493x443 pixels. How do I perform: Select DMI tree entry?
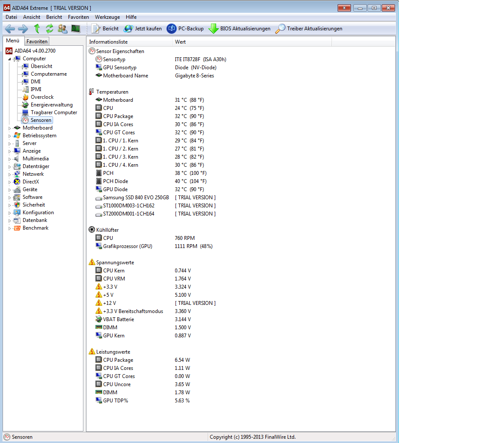click(x=36, y=81)
